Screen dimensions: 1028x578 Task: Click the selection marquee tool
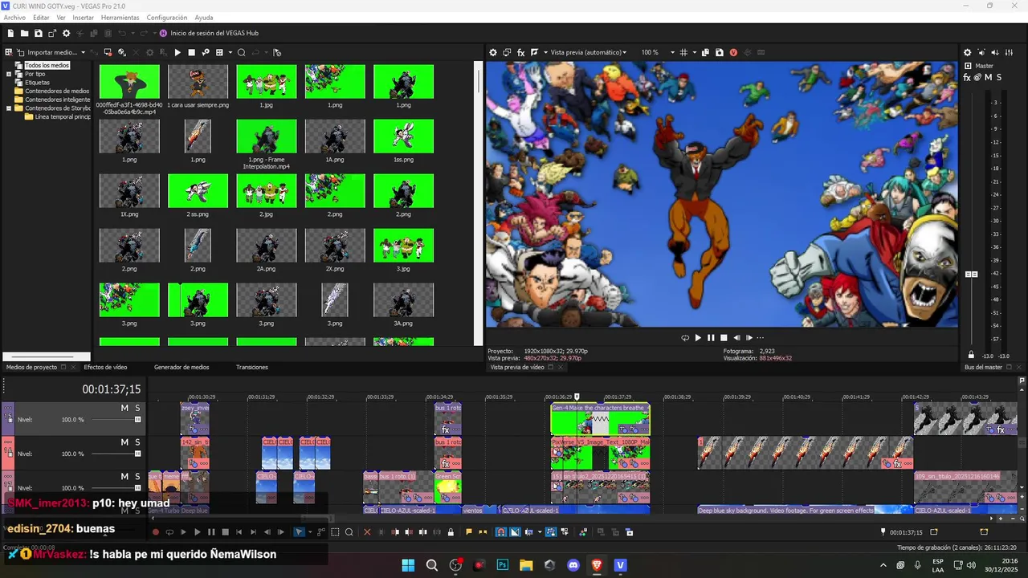pyautogui.click(x=336, y=532)
